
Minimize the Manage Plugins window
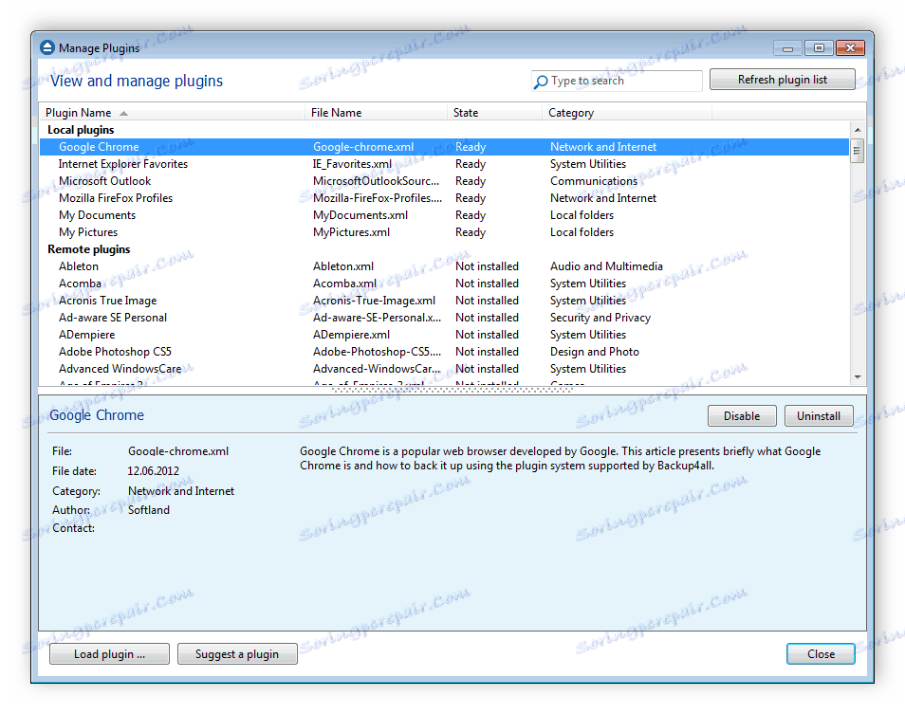tap(787, 48)
